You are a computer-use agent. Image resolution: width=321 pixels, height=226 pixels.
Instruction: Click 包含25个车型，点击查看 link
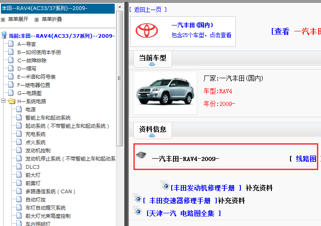(201, 35)
